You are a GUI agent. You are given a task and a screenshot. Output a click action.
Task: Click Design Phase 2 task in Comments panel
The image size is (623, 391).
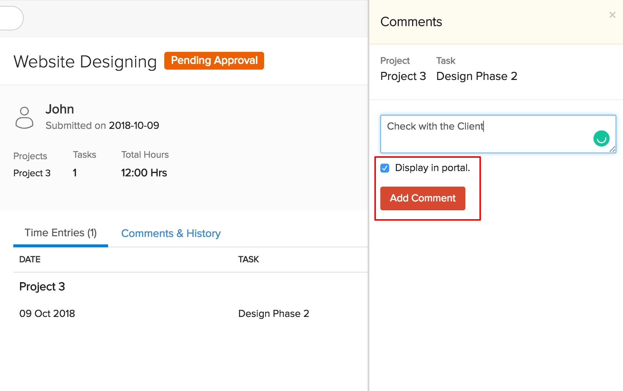point(476,76)
